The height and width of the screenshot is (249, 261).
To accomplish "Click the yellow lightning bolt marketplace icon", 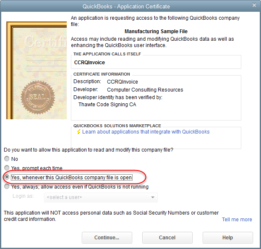I will [x=78, y=132].
